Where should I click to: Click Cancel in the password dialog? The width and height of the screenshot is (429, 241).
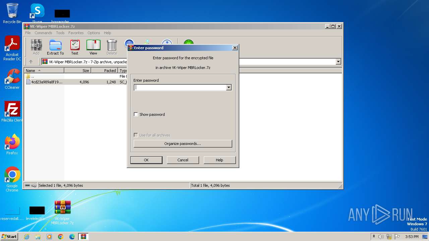pyautogui.click(x=183, y=160)
